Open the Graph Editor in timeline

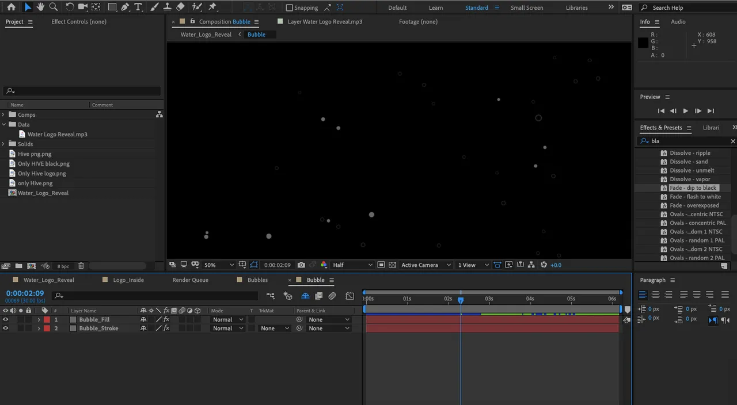[349, 296]
